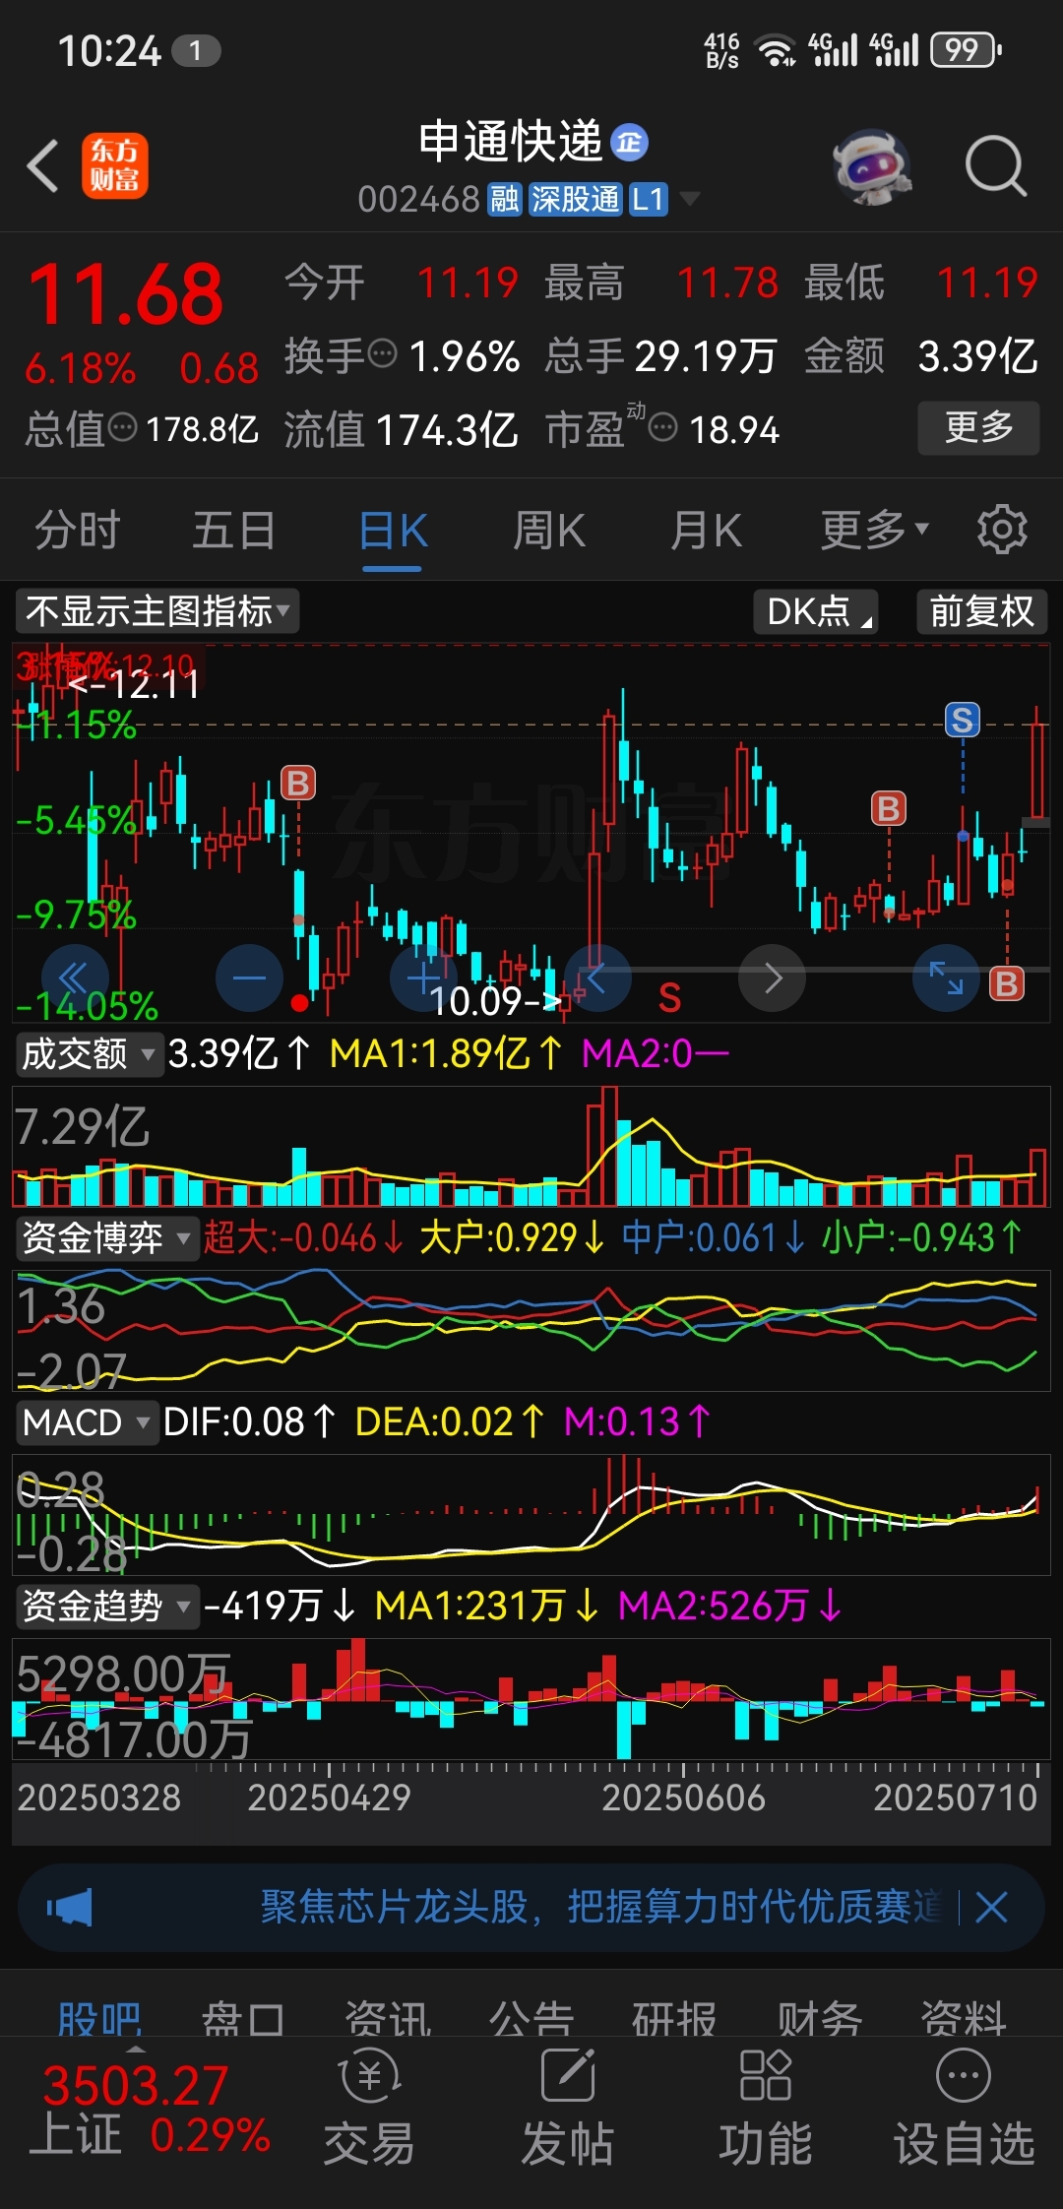Switch to 周K tab
1063x2209 pixels.
(x=549, y=531)
